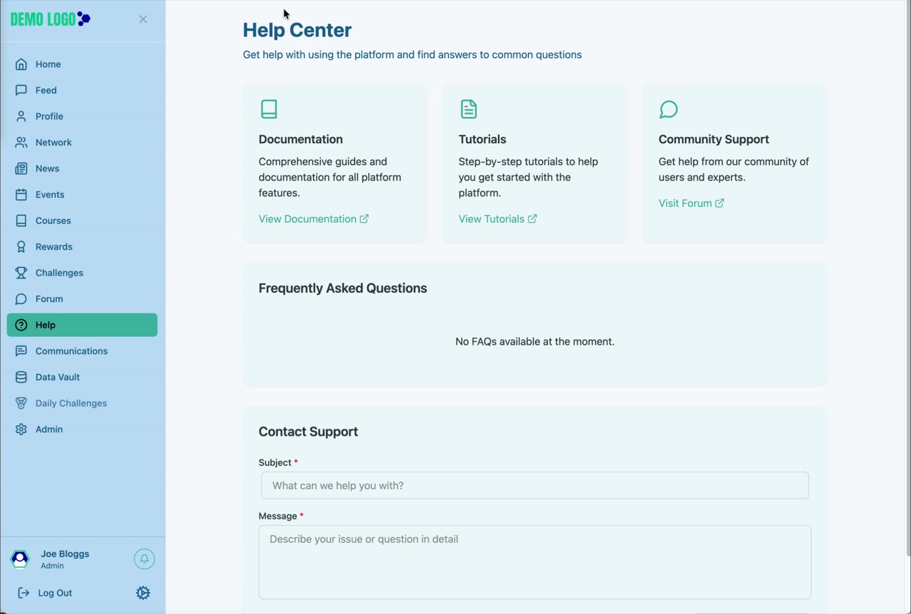911x614 pixels.
Task: Click the News newspaper icon
Action: pos(21,168)
